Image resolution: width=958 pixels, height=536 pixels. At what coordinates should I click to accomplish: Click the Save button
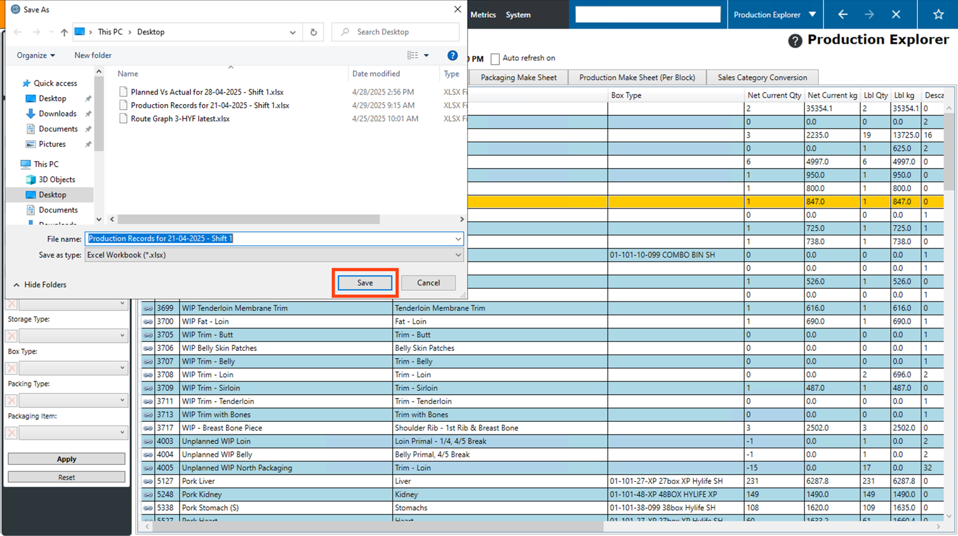click(365, 283)
